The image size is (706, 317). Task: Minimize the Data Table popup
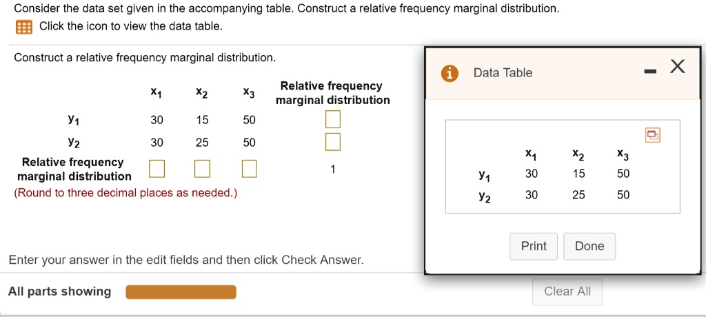(649, 72)
